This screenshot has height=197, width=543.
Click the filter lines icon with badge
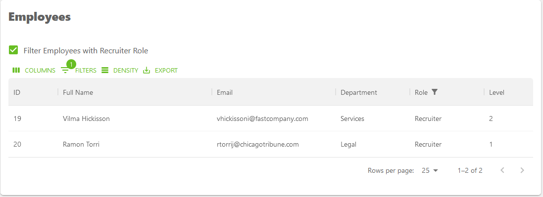coord(65,71)
